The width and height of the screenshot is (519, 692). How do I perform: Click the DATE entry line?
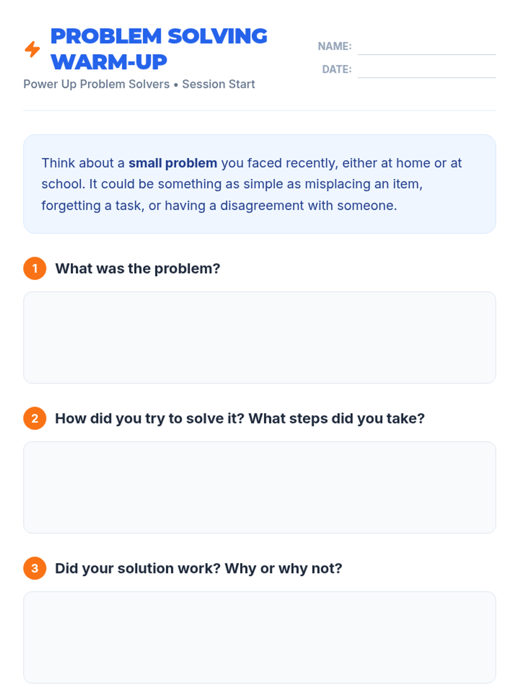coord(426,71)
